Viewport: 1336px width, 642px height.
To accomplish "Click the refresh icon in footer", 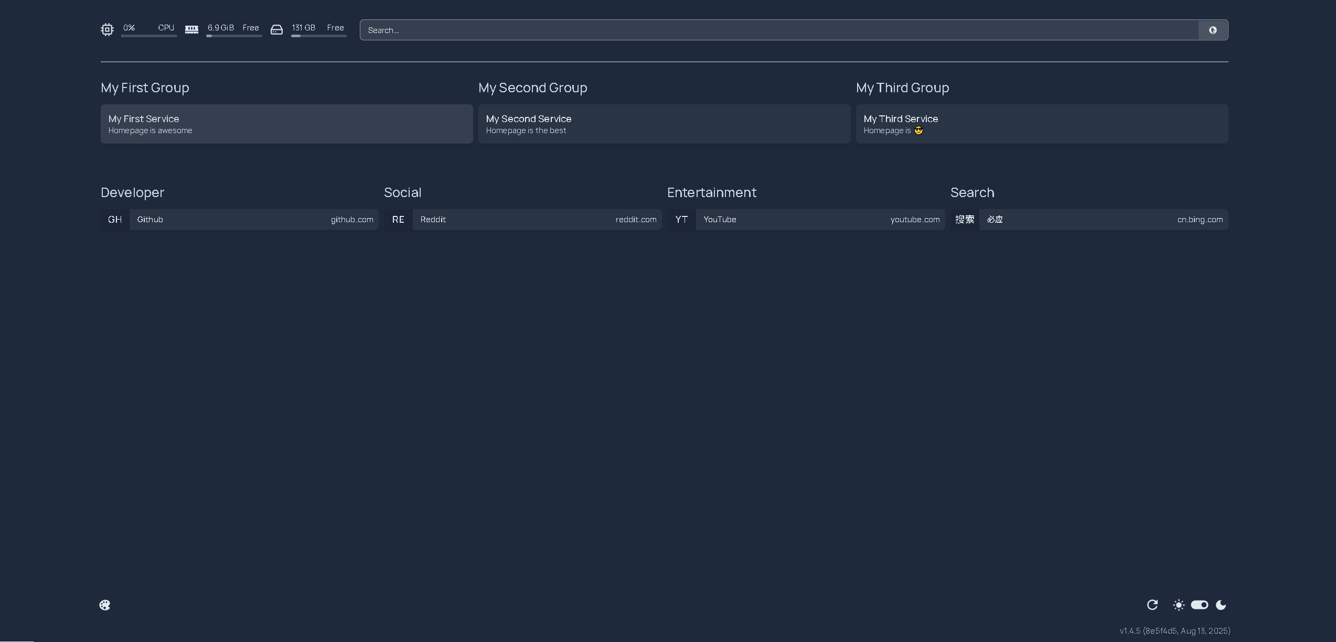I will pos(1152,605).
